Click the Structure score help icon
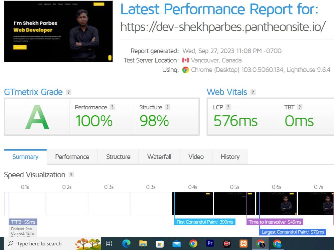 (x=167, y=107)
